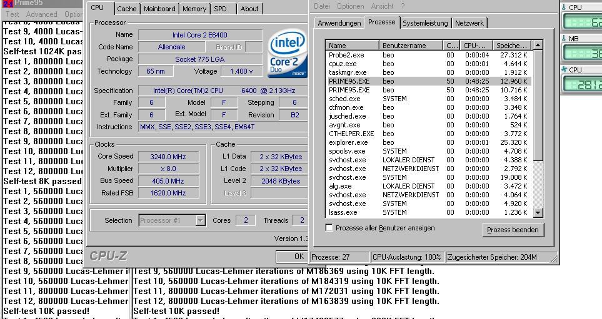Click the Level 2 cache value 2048 KBytes
The height and width of the screenshot is (319, 602).
point(280,181)
